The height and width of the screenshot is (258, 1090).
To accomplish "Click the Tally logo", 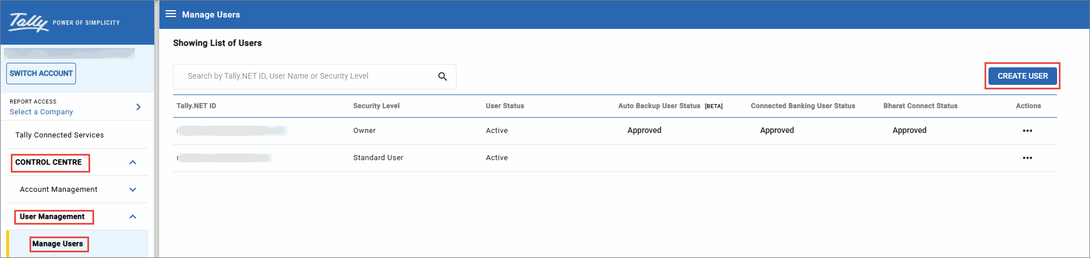I will [29, 23].
